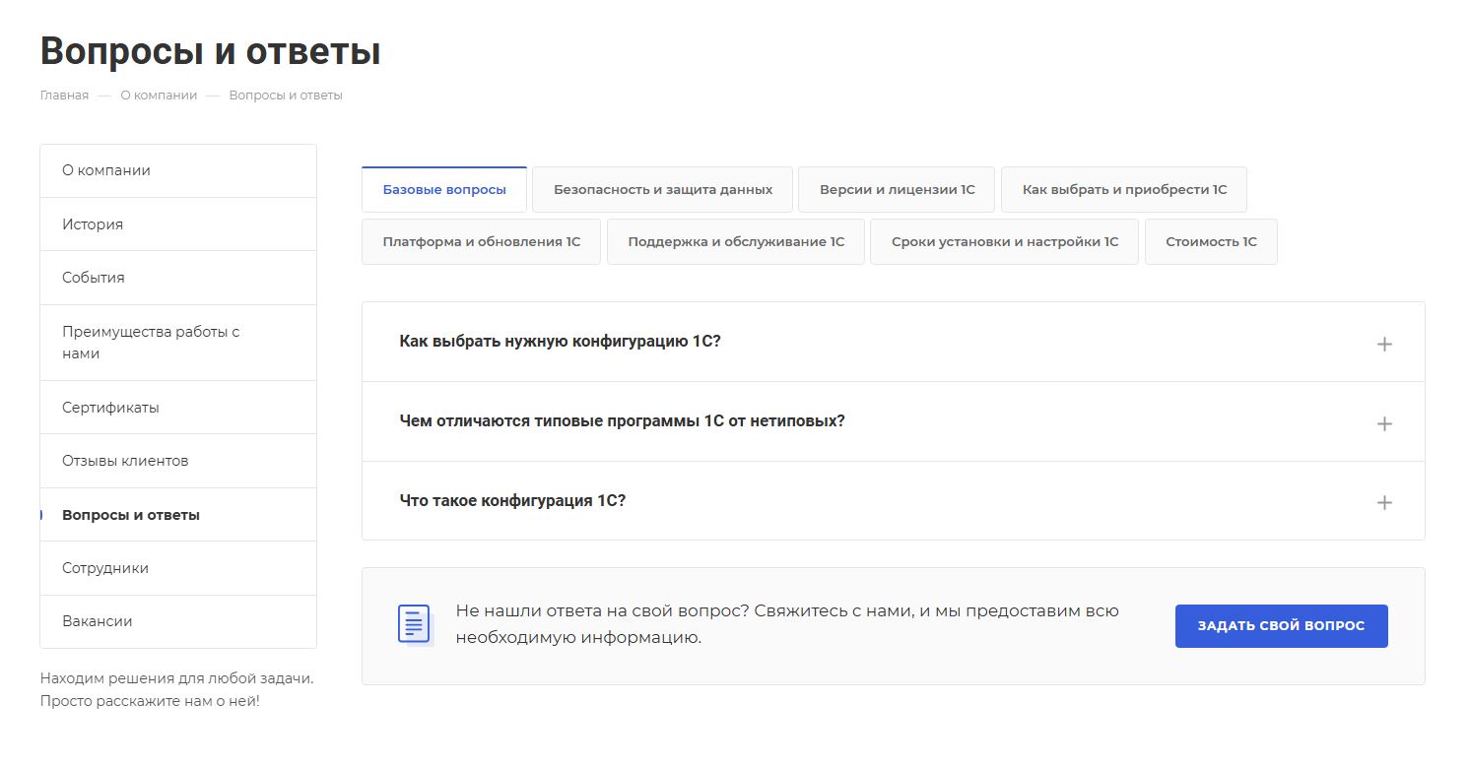Switch to 'Поддержка и обслуживание 1С' tab
This screenshot has height=767, width=1469.
pos(736,241)
